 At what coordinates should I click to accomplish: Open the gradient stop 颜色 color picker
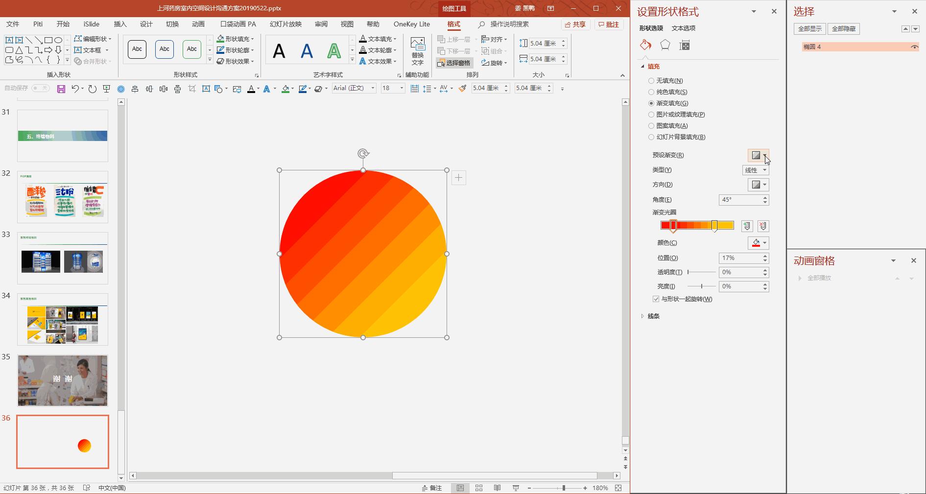[758, 243]
